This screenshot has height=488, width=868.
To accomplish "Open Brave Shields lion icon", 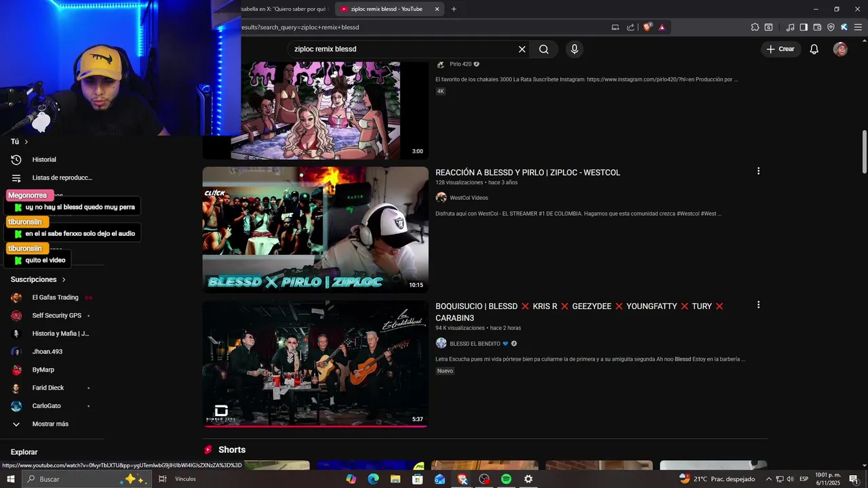I will (647, 28).
